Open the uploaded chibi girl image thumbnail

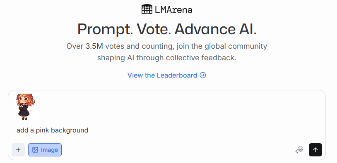tap(25, 106)
